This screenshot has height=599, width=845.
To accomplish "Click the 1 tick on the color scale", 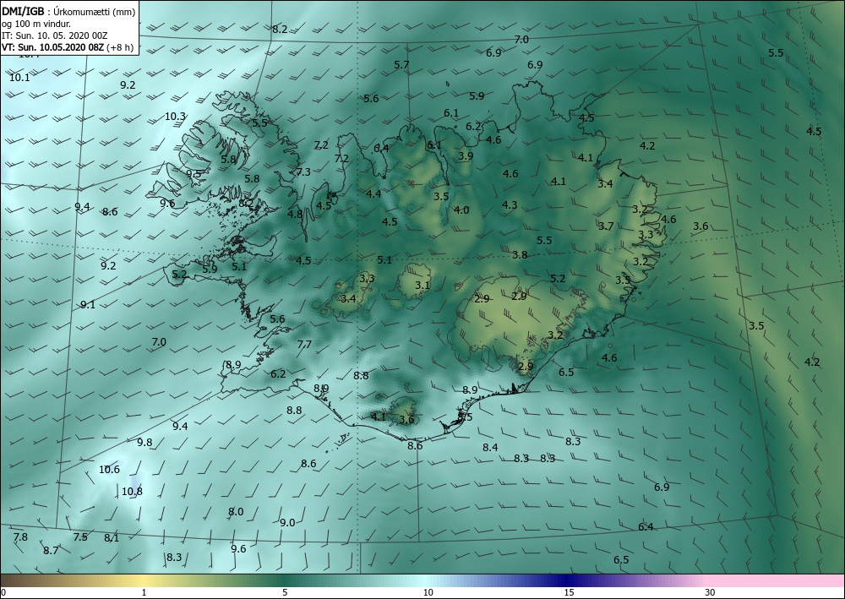I will pyautogui.click(x=144, y=593).
